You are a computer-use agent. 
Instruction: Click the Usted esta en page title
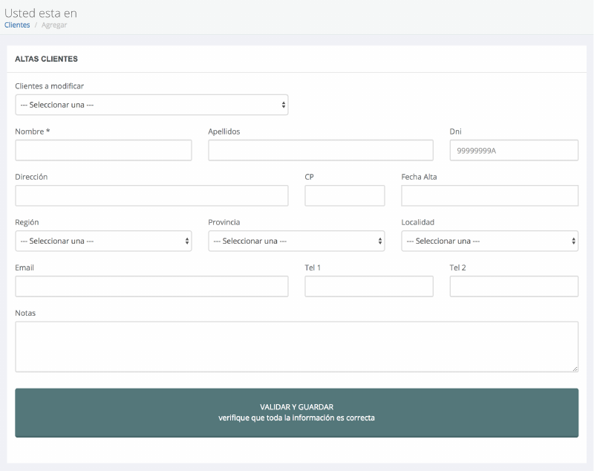pos(41,13)
